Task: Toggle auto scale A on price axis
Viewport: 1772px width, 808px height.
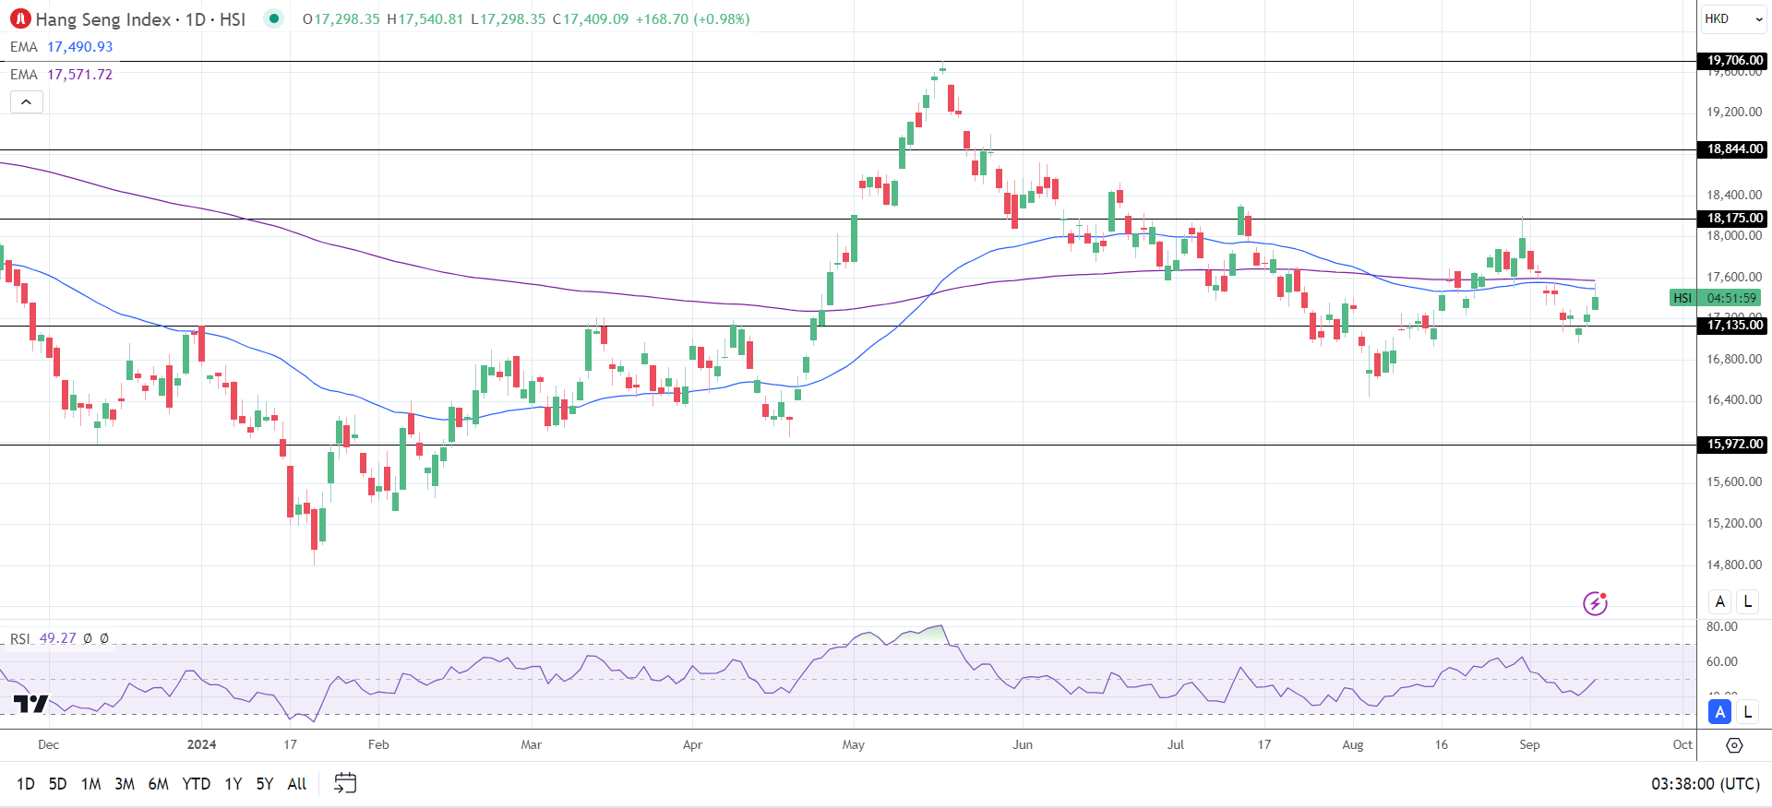Action: pyautogui.click(x=1720, y=601)
